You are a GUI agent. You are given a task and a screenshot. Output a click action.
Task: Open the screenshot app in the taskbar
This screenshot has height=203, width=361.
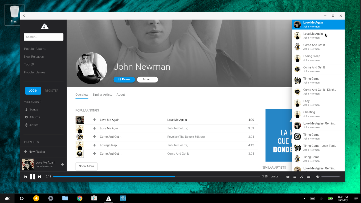pos(123,198)
